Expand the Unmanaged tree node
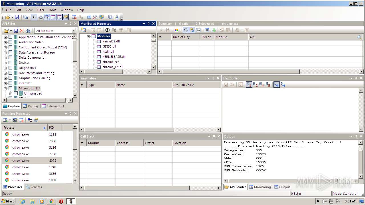This screenshot has width=365, height=205. pyautogui.click(x=11, y=93)
